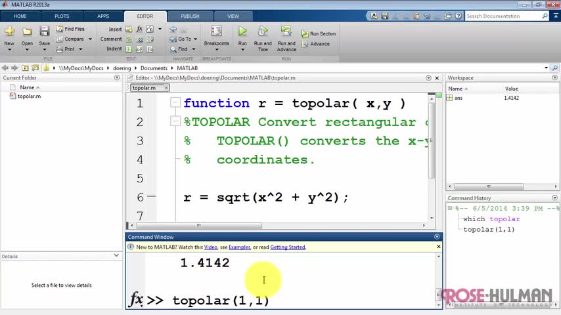Viewport: 561px width, 315px height.
Task: Close the New to MATLAB banner
Action: pyautogui.click(x=438, y=247)
